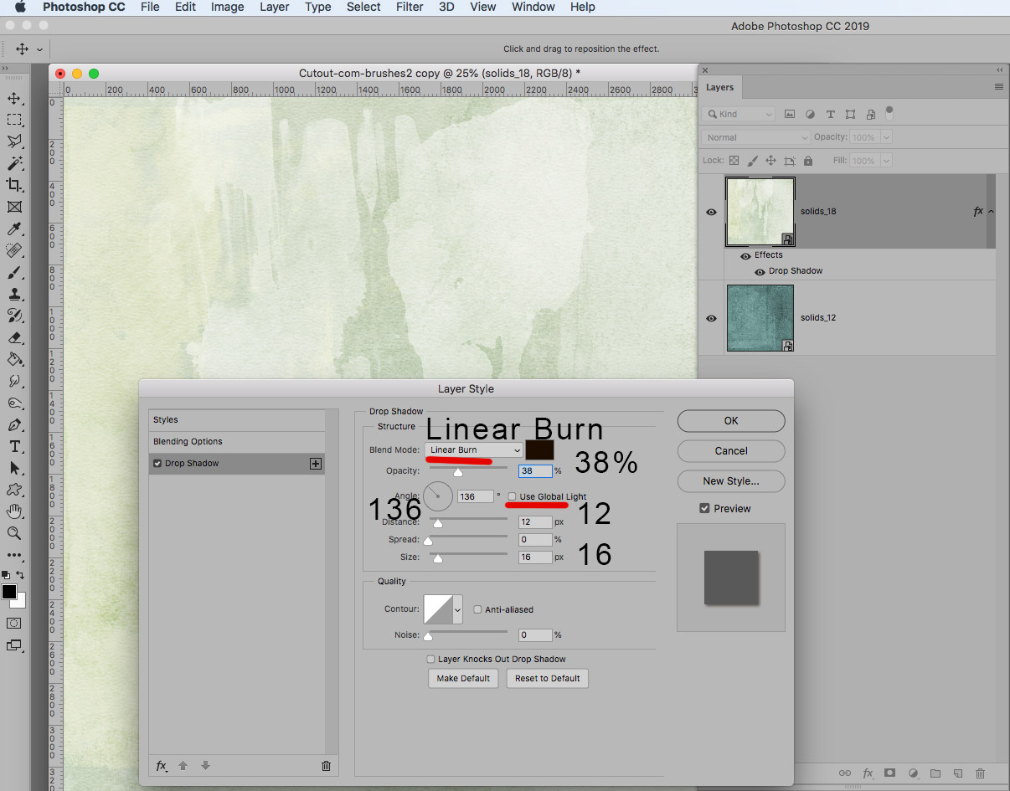Click the delete effect trash icon in Layer Style
1010x791 pixels.
327,765
